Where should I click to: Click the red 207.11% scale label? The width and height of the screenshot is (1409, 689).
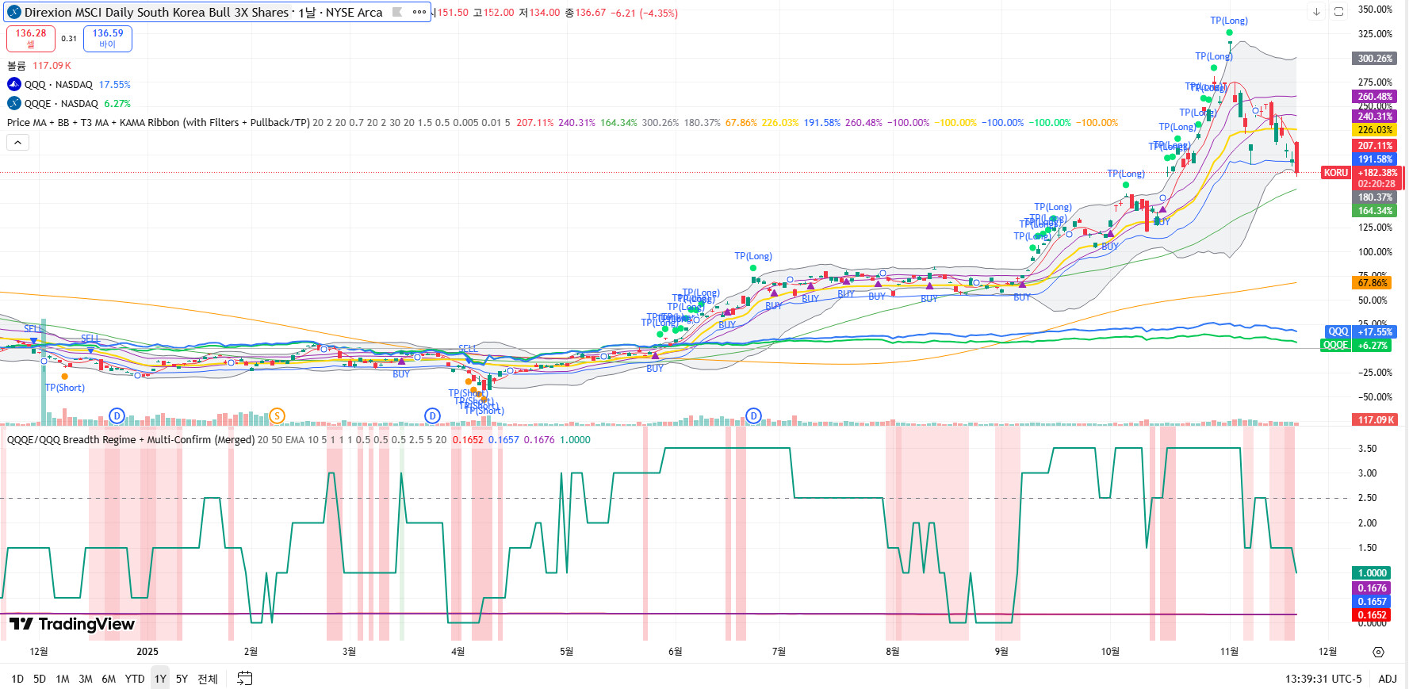pyautogui.click(x=1375, y=146)
